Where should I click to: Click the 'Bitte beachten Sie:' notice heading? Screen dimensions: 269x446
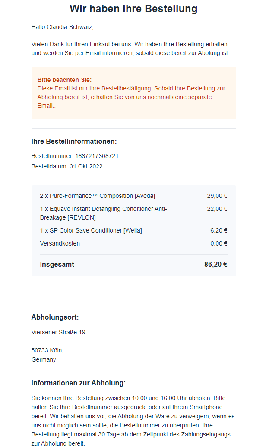click(64, 80)
